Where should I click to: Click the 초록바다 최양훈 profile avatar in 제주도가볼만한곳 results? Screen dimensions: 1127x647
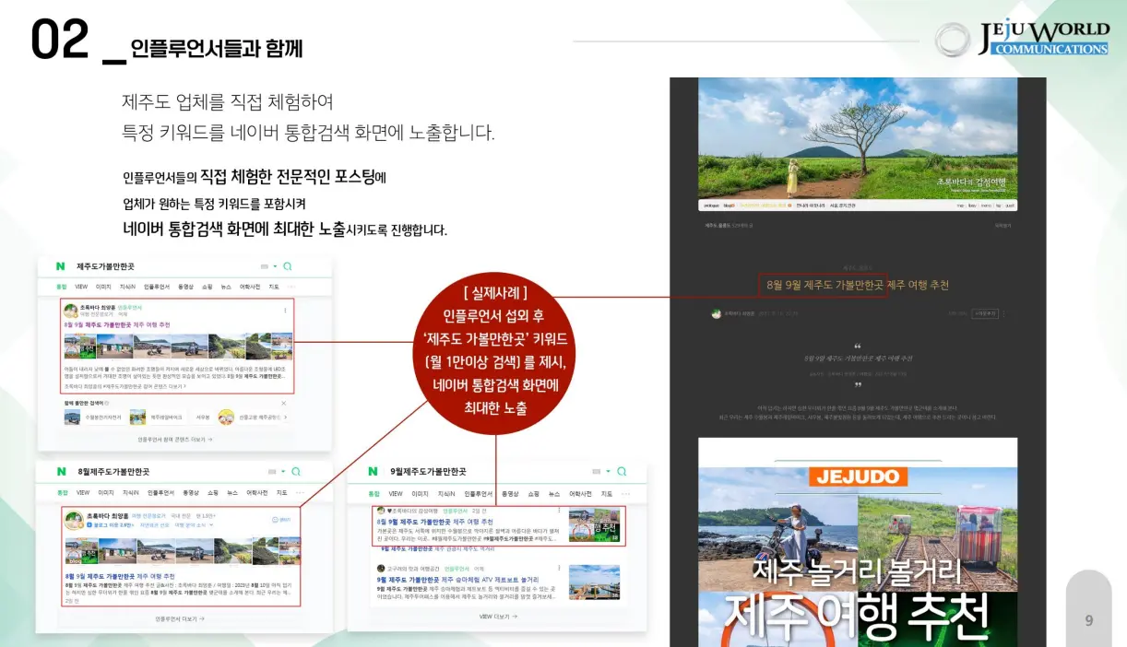tap(71, 311)
